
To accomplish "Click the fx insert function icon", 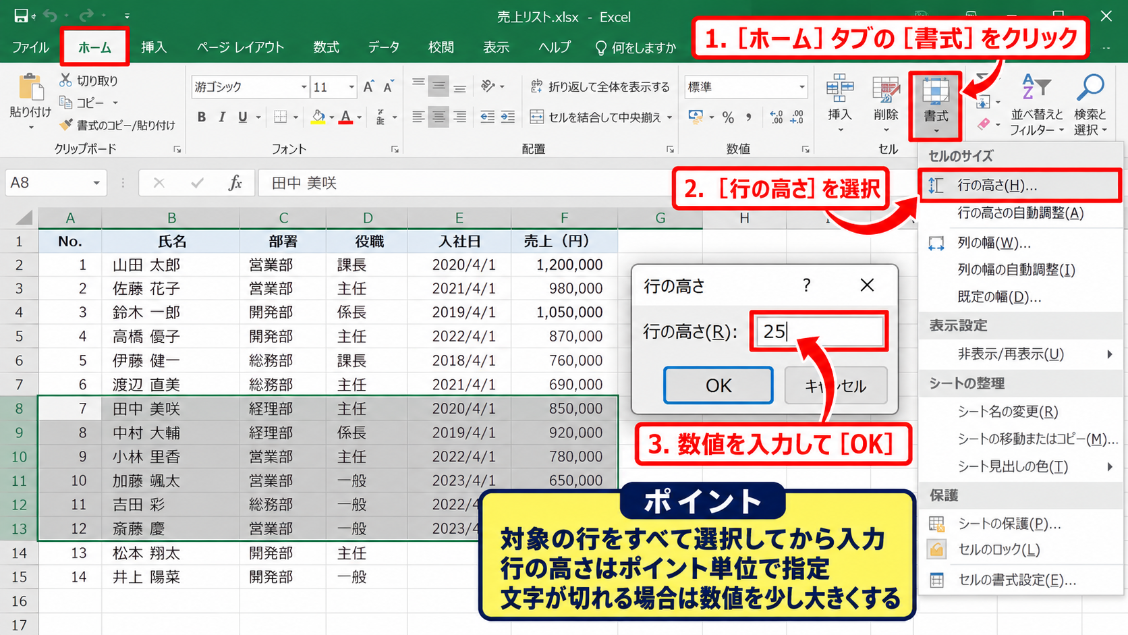I will click(x=235, y=183).
